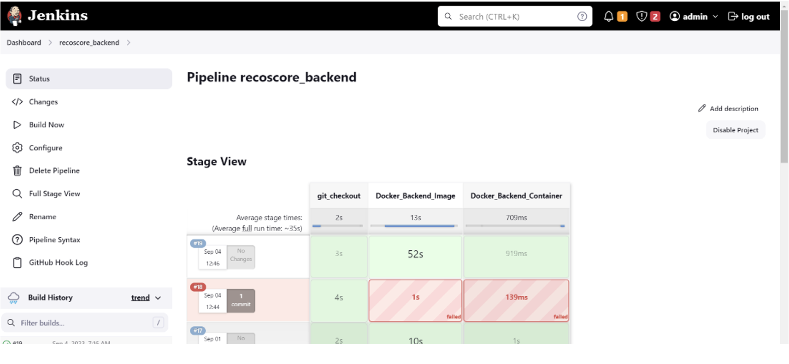Click the log out link
789x364 pixels.
748,17
